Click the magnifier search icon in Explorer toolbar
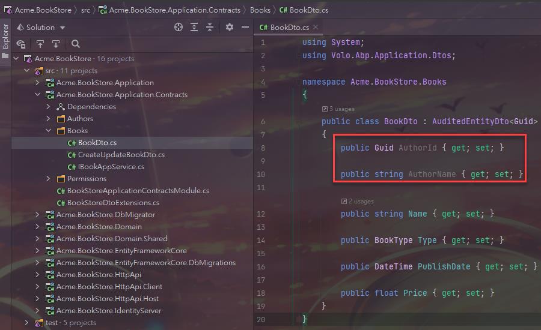The height and width of the screenshot is (330, 541). click(x=76, y=44)
